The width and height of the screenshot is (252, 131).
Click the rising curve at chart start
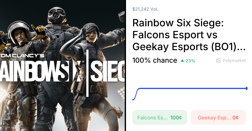(135, 94)
